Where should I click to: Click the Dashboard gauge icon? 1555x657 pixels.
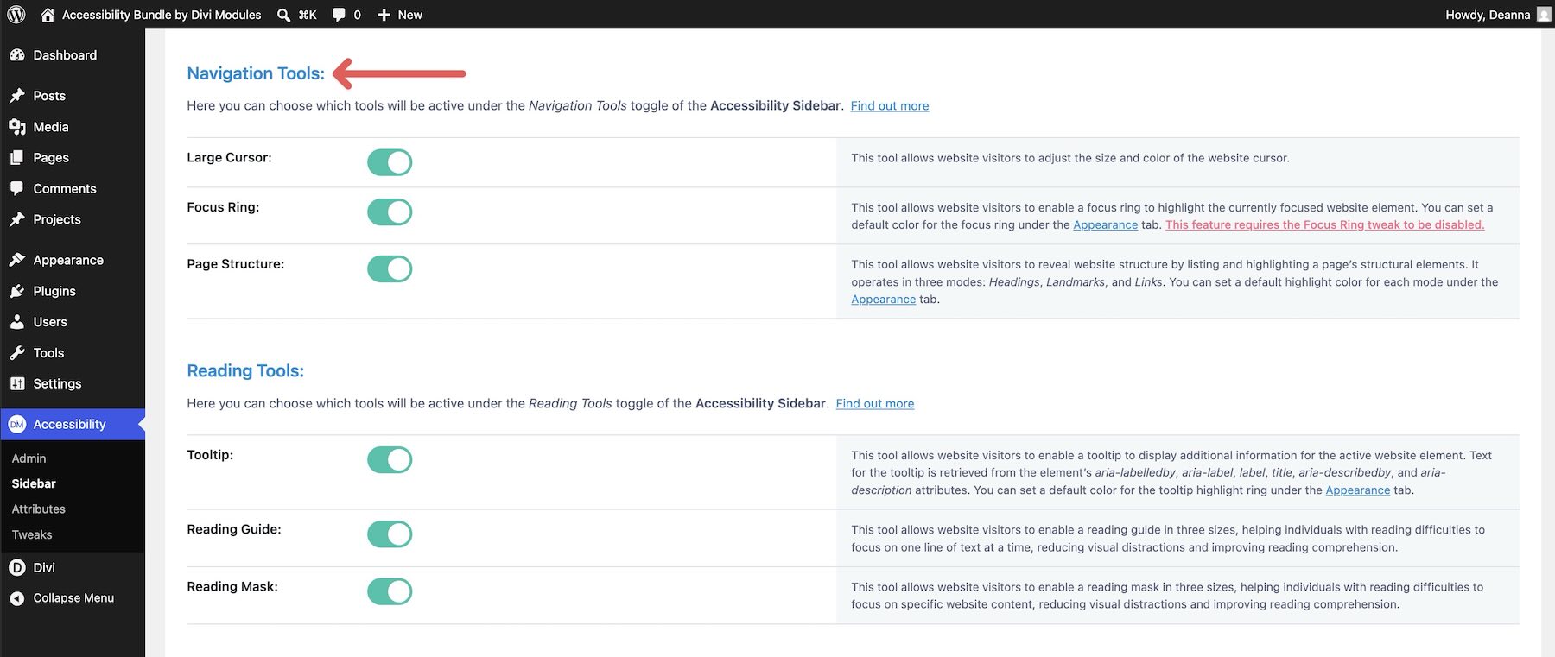(x=17, y=55)
